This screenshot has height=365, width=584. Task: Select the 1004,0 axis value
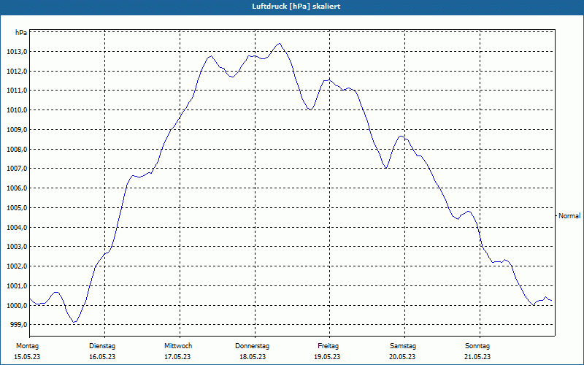click(17, 228)
